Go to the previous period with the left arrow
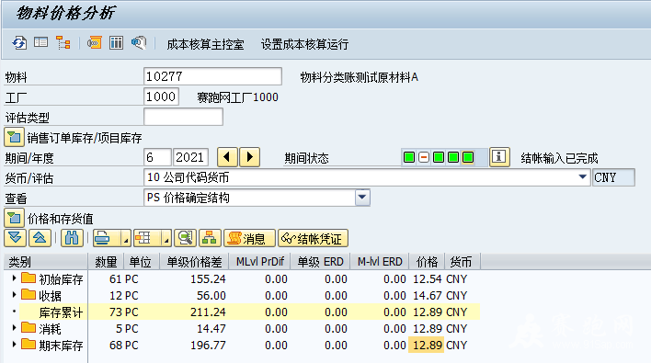This screenshot has width=651, height=363. click(x=227, y=157)
